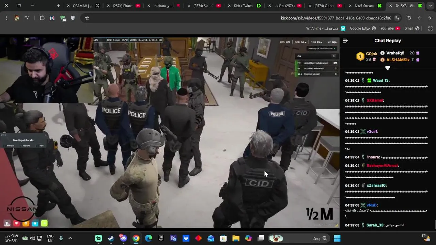Screen dimensions: 436x245
Task: Open the taskbar clock and date
Action: coord(12,238)
